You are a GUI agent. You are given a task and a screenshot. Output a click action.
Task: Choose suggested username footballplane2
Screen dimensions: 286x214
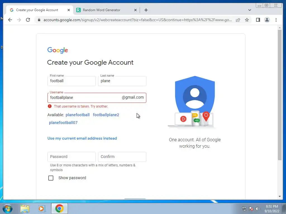point(106,115)
